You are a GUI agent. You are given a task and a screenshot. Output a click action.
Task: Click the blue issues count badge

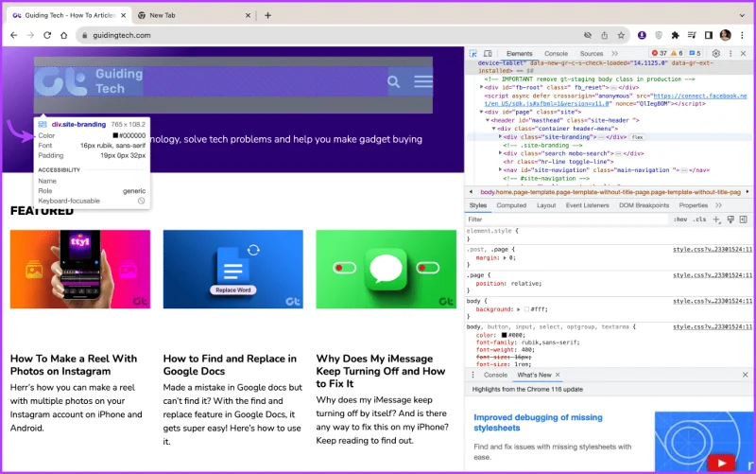point(695,53)
